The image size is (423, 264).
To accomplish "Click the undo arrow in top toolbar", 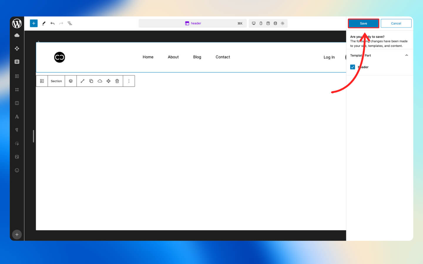I will [53, 23].
